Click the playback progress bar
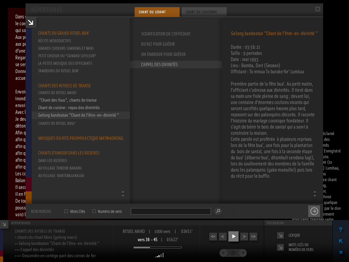The width and height of the screenshot is (349, 262). tap(157, 247)
